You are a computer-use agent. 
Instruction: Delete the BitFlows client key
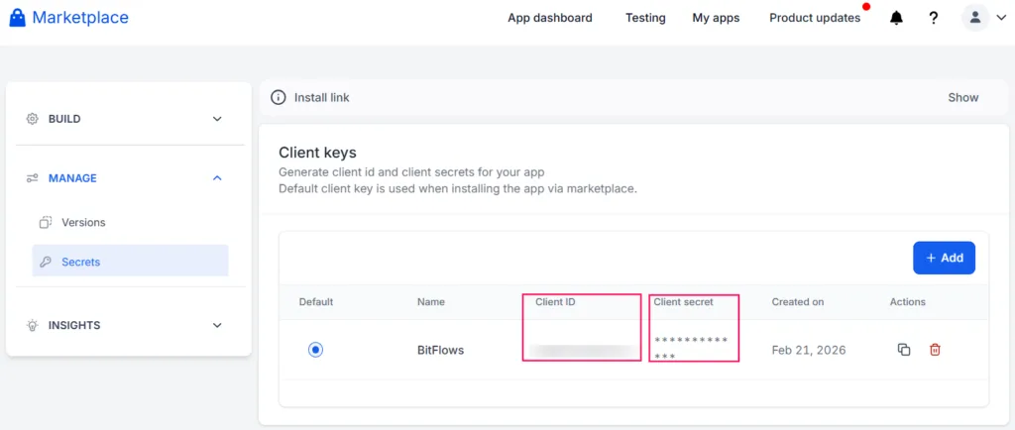[x=935, y=350]
